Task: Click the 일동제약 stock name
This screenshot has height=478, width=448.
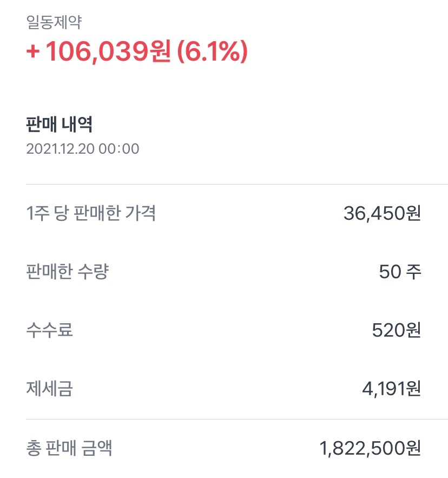Action: pos(54,23)
